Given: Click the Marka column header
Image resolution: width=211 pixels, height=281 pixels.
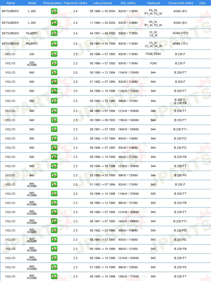Looking at the screenshot, I should click(x=11, y=3).
